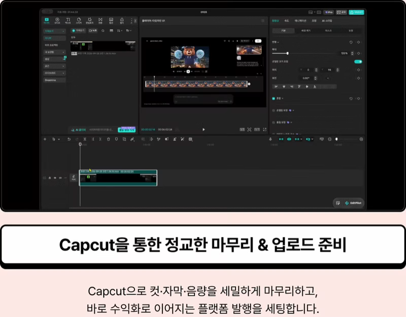Select the Mask sub-tab
Screen dimensions: 406x317
[328, 31]
